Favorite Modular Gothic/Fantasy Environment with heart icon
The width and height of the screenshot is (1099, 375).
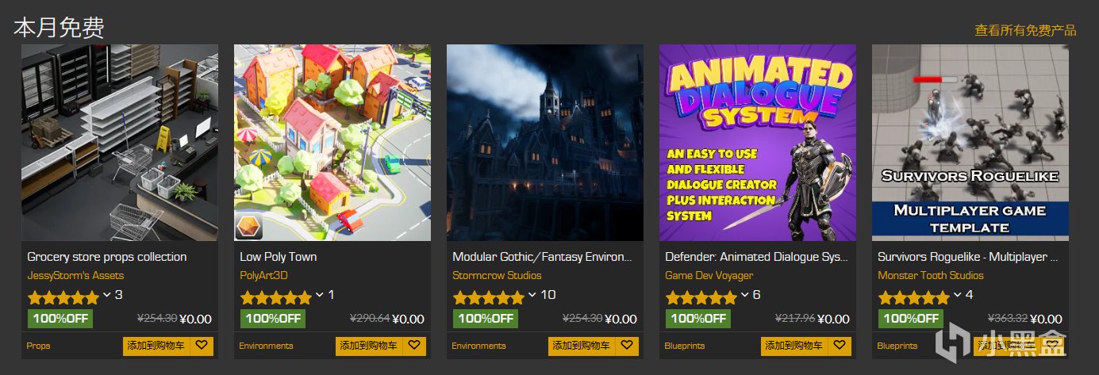(627, 346)
